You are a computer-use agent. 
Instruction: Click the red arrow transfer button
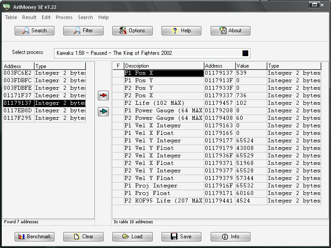click(x=103, y=95)
